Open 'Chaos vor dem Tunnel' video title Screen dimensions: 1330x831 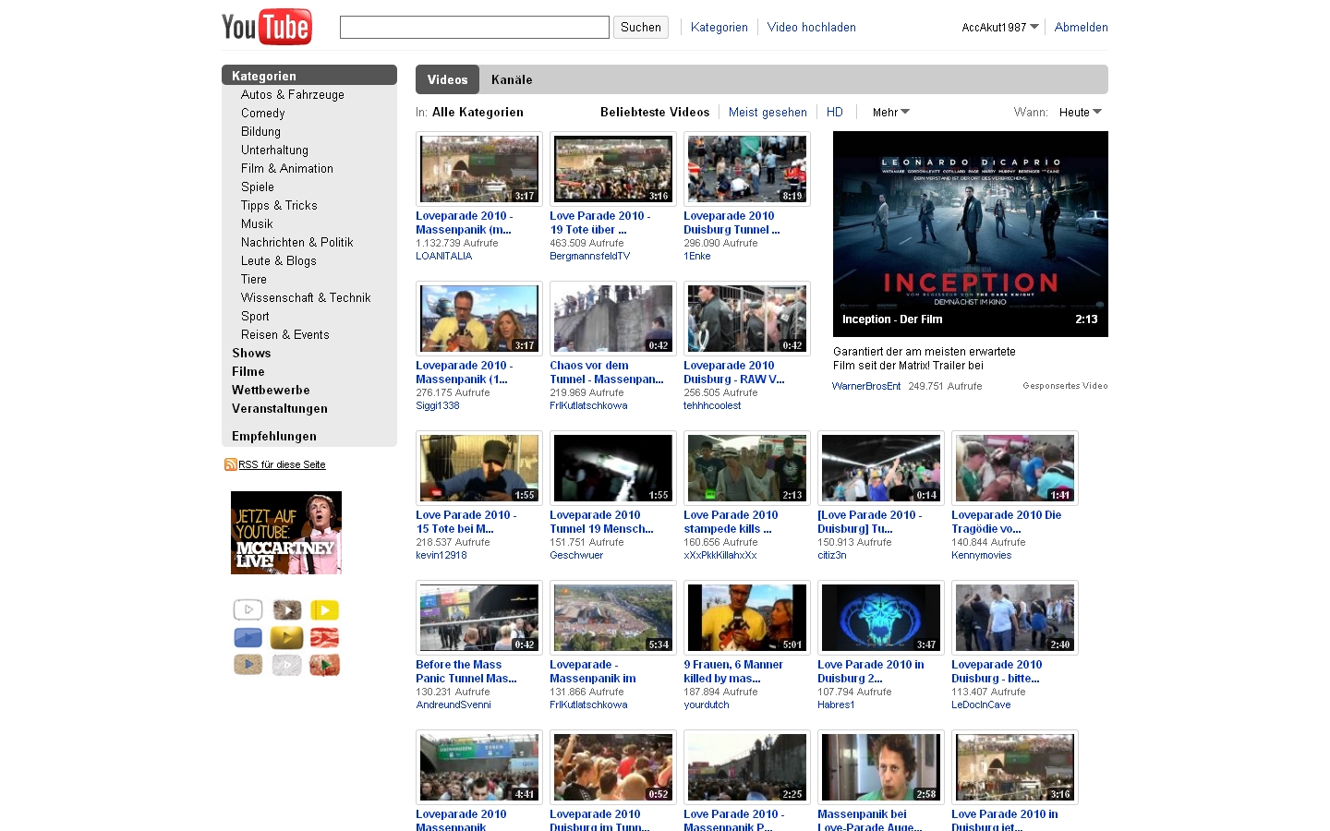607,372
